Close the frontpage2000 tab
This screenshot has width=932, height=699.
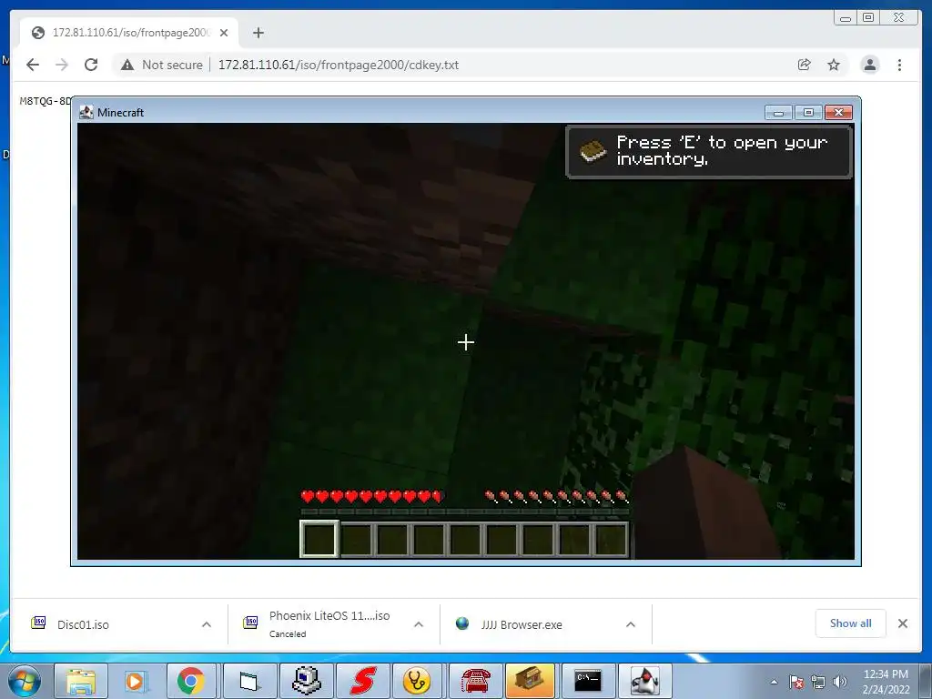[x=224, y=33]
